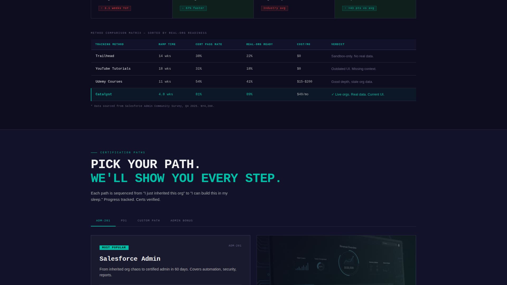Image resolution: width=507 pixels, height=285 pixels.
Task: Select the Udemy Courses row name
Action: 109,82
